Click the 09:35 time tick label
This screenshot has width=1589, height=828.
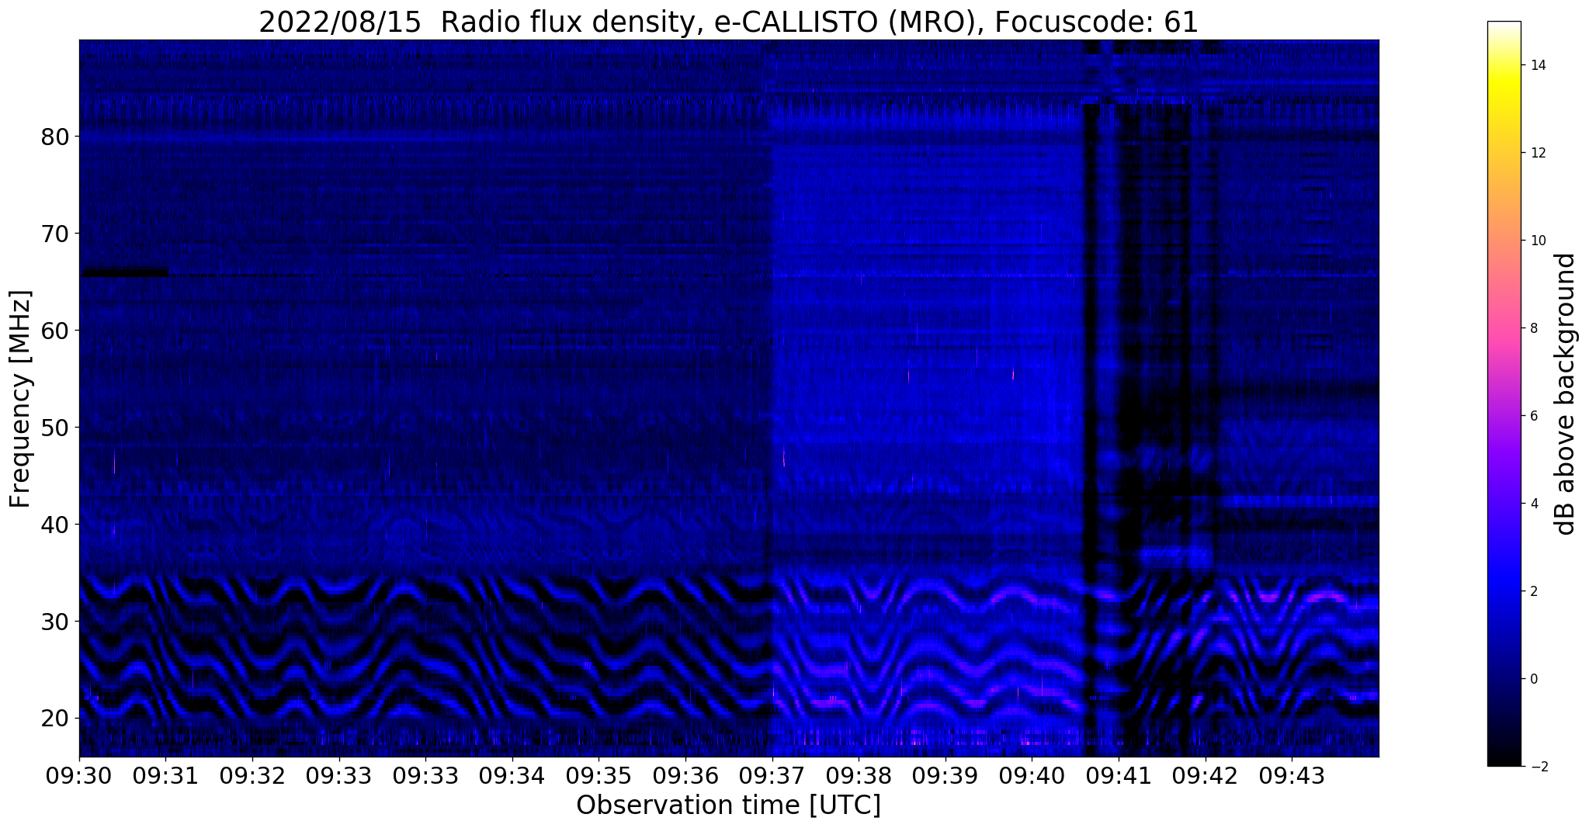598,775
